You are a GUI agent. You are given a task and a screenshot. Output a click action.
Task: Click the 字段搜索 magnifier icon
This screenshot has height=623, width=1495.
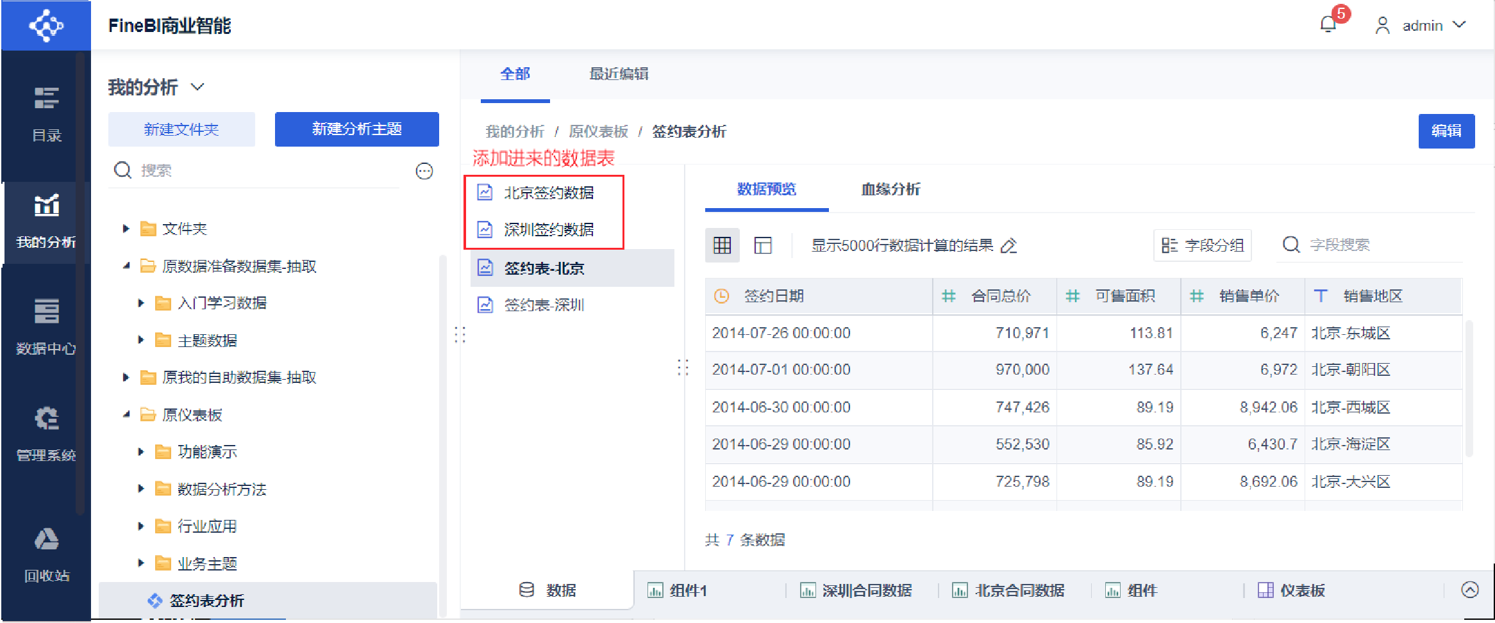tap(1291, 245)
